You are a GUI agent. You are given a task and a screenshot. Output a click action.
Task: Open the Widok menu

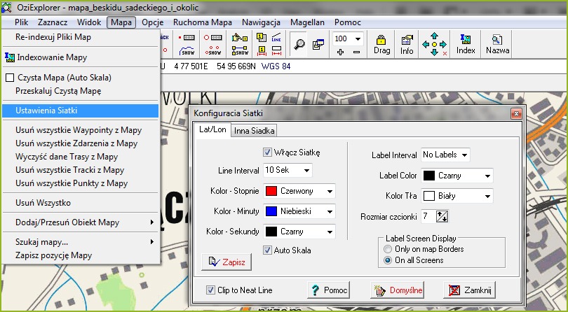tap(89, 22)
